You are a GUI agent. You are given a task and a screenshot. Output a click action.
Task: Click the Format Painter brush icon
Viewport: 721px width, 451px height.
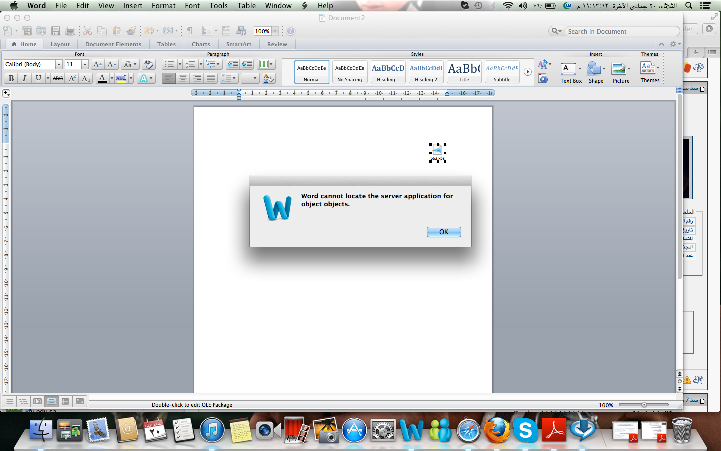131,31
